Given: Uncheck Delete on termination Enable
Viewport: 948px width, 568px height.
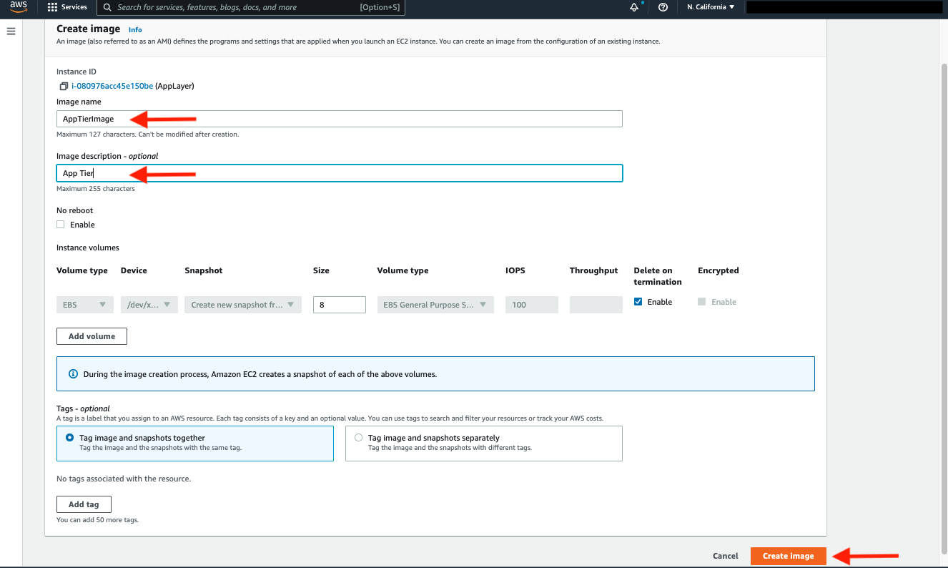Looking at the screenshot, I should click(x=638, y=302).
